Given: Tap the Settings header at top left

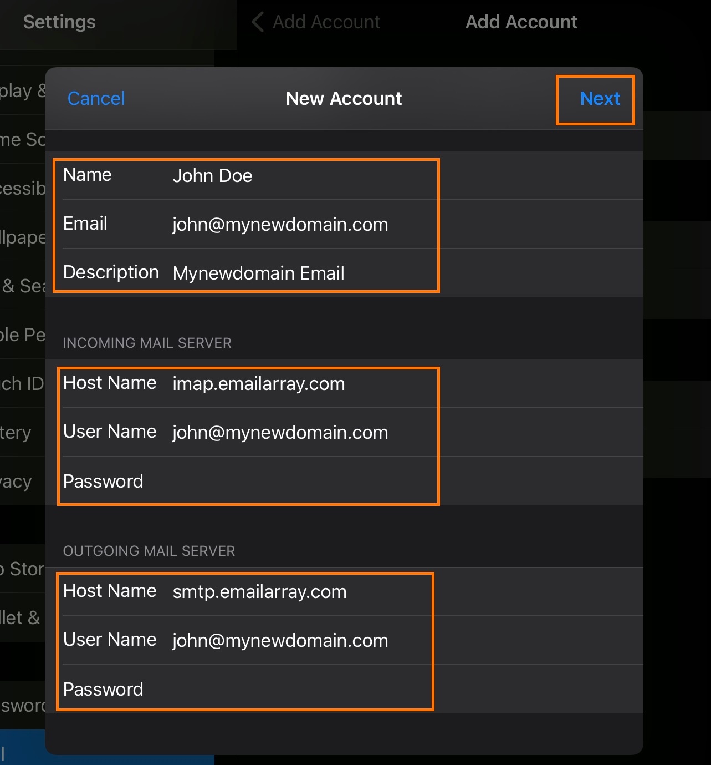Looking at the screenshot, I should click(59, 22).
